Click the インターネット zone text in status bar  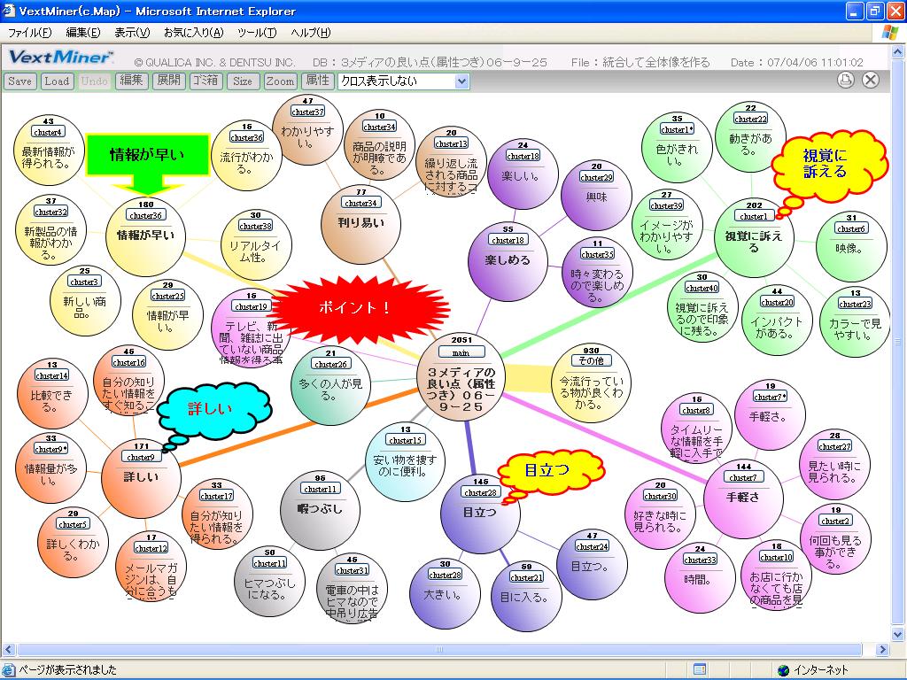[820, 670]
